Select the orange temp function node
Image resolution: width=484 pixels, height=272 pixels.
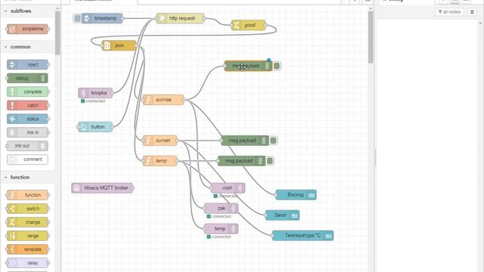pos(160,161)
